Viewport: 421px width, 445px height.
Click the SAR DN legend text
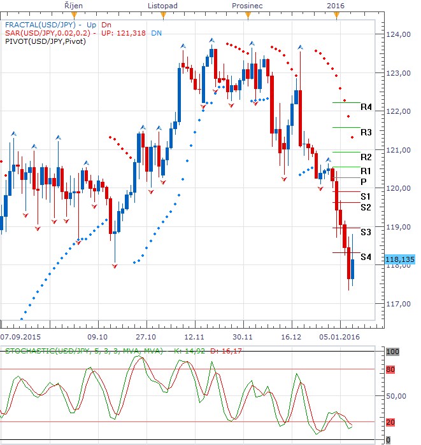point(156,33)
